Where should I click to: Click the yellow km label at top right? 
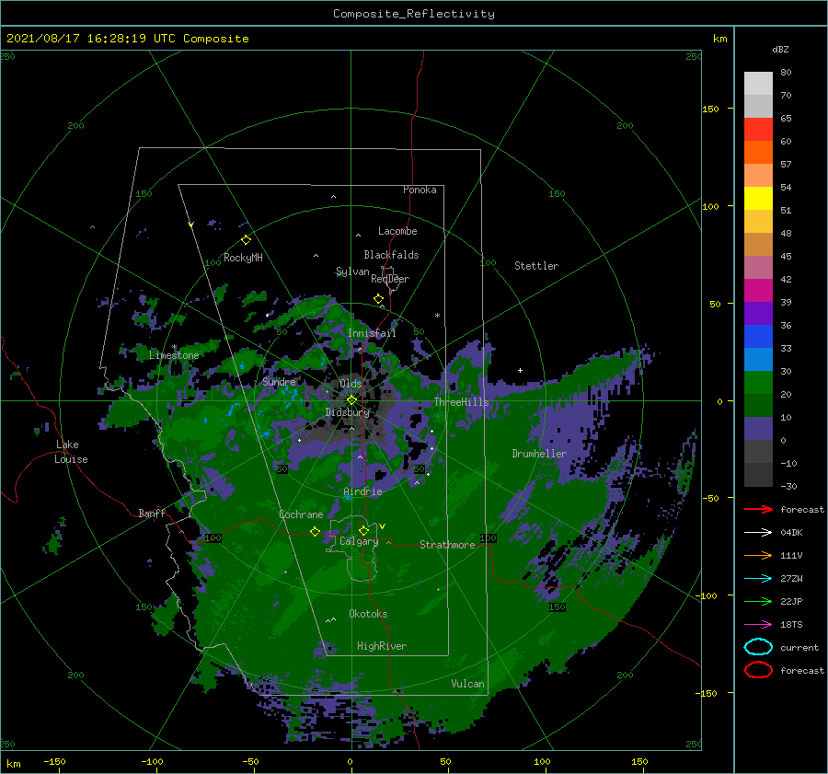point(719,39)
